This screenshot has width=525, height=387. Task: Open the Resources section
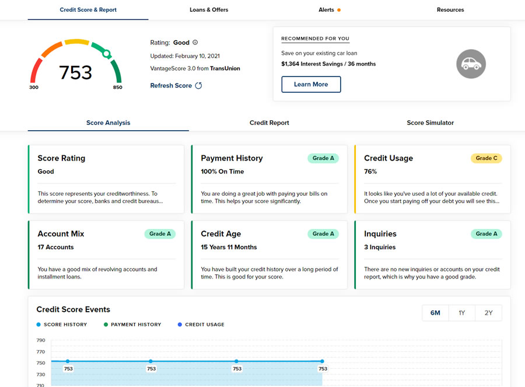[450, 9]
